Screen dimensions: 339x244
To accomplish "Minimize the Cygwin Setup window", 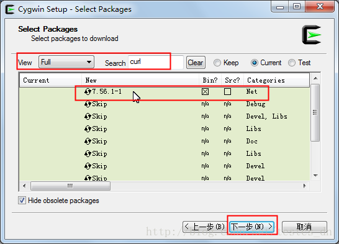I will 280,7.
